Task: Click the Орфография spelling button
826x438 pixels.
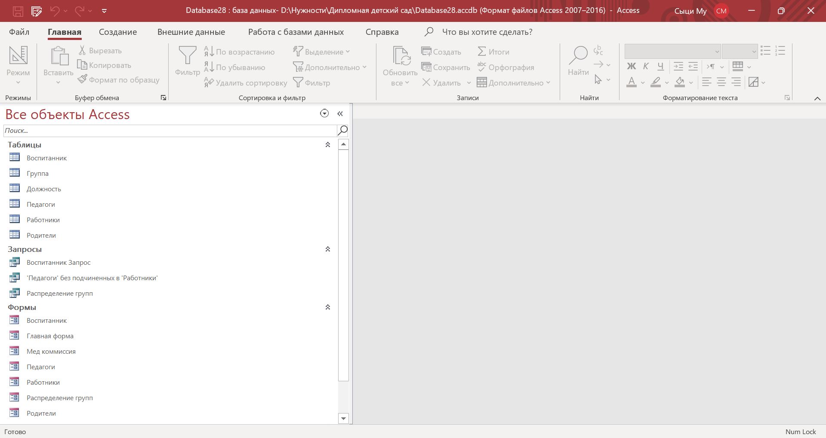Action: [x=505, y=67]
